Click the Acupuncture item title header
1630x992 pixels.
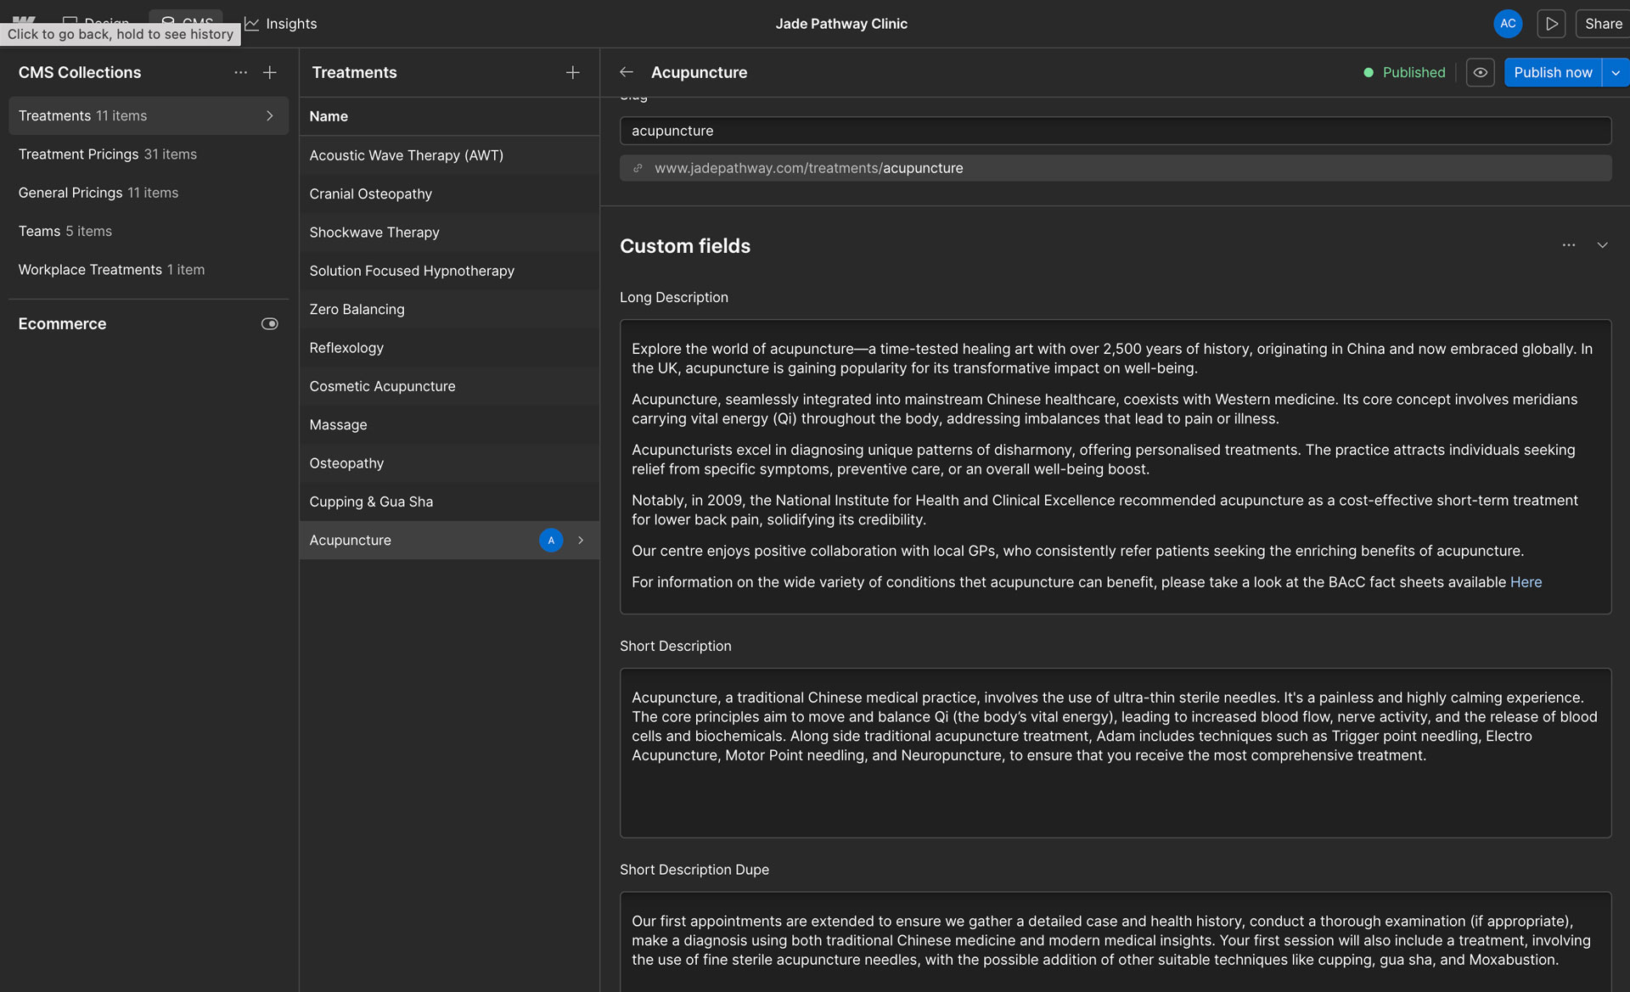pos(699,73)
